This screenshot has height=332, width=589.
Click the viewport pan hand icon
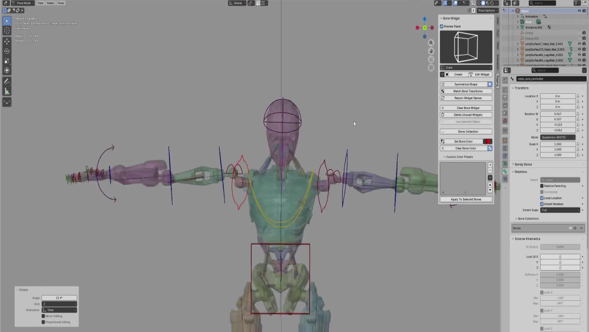tap(431, 51)
